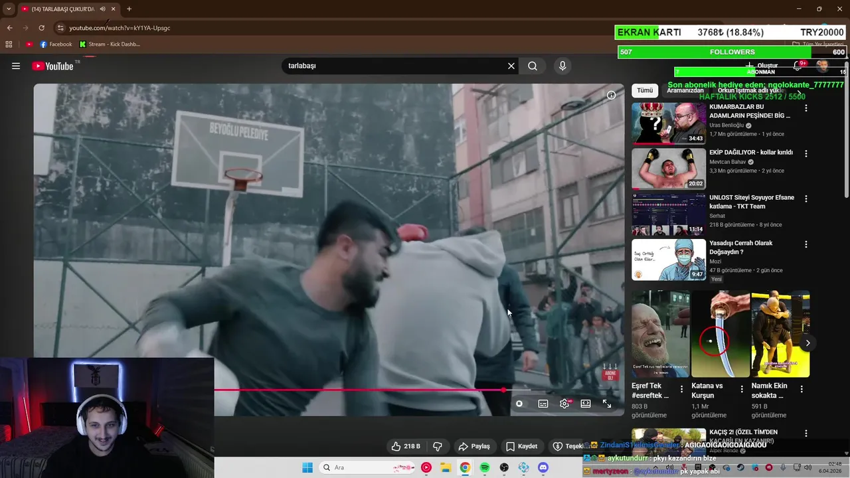Click the red 'ABONE OL' video overlay
Image resolution: width=850 pixels, height=478 pixels.
(x=610, y=374)
